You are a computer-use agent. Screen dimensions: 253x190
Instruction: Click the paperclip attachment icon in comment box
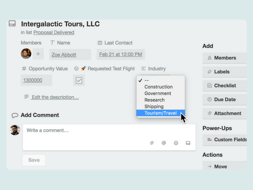tap(152, 143)
